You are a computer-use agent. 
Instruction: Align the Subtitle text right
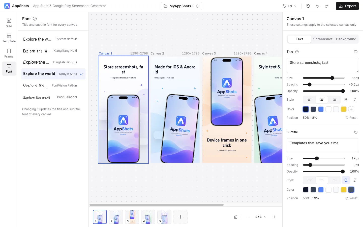click(x=334, y=180)
